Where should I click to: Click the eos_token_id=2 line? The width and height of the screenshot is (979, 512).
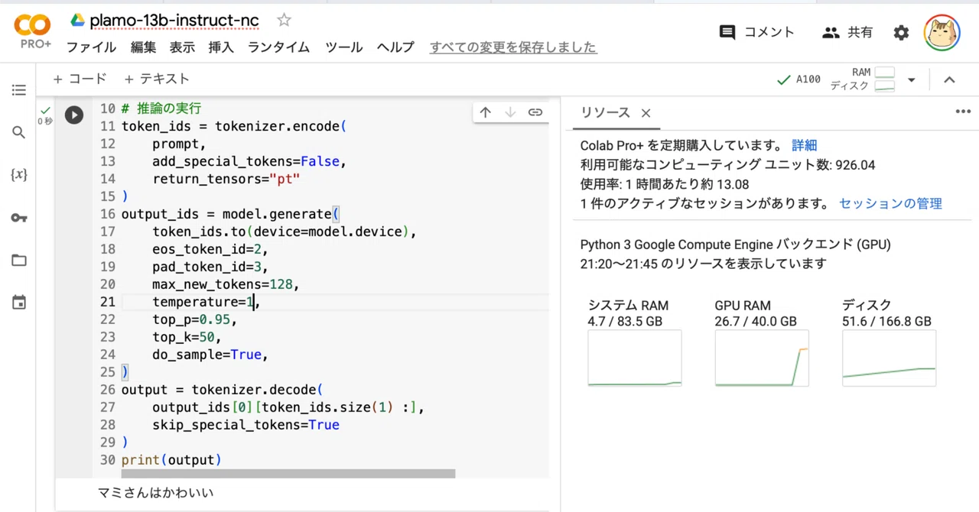tap(210, 249)
